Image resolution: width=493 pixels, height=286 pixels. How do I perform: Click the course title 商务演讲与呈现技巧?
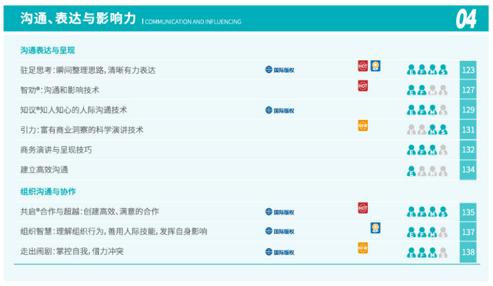56,150
